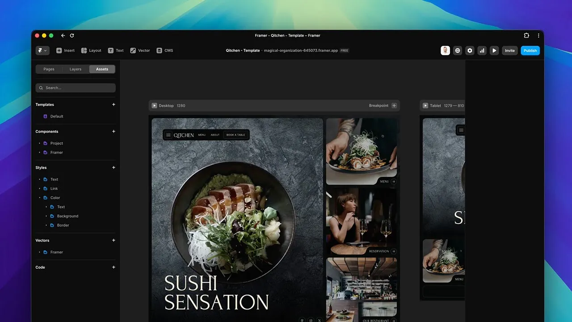The image size is (572, 322).
Task: Click the FREE plan badge
Action: pos(344,51)
